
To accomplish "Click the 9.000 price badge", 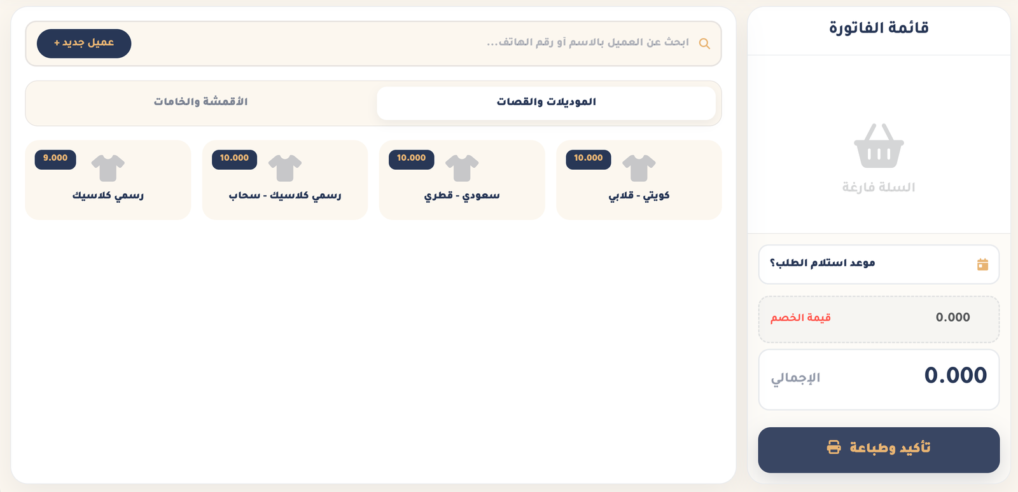I will click(x=55, y=158).
